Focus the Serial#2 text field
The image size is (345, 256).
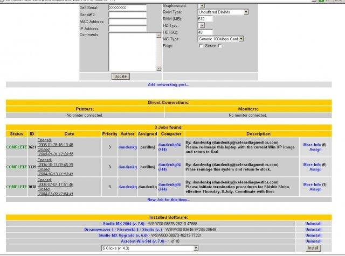pyautogui.click(x=127, y=15)
